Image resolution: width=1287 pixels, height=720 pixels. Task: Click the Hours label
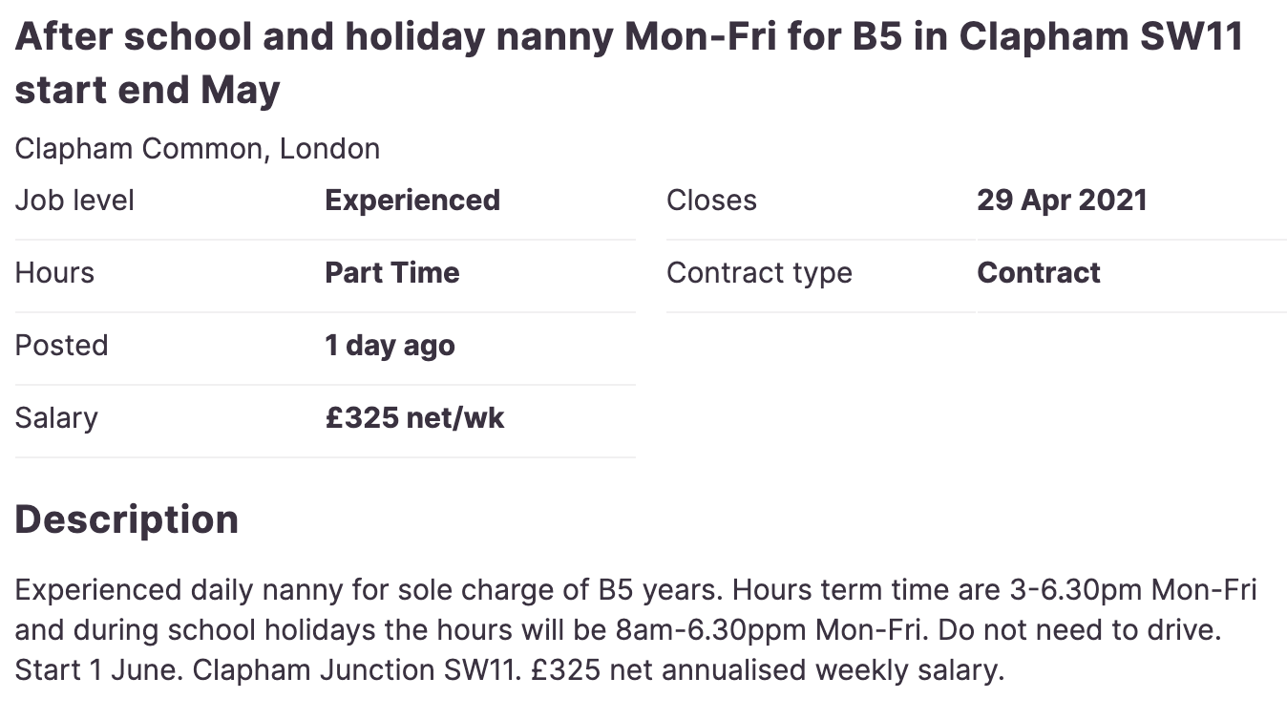point(54,273)
